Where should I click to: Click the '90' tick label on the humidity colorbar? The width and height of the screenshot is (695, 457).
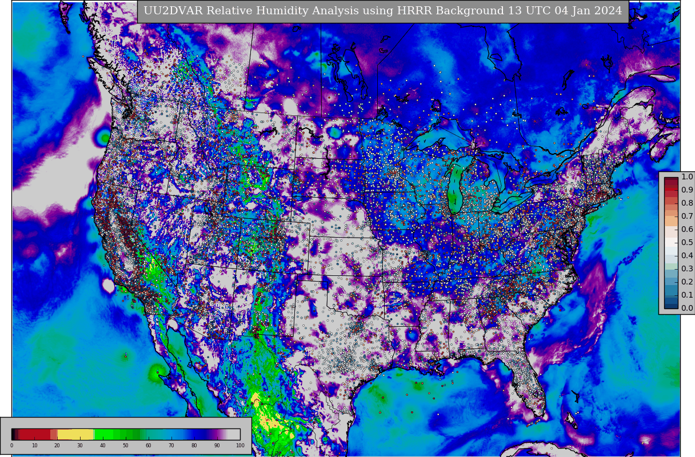pos(217,445)
